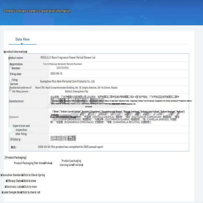The image size is (203, 203).
Task: View the Electronic Label
Action: 21,187
